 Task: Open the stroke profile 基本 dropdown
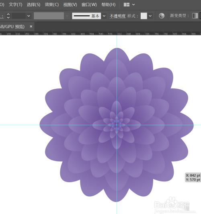tap(104, 16)
